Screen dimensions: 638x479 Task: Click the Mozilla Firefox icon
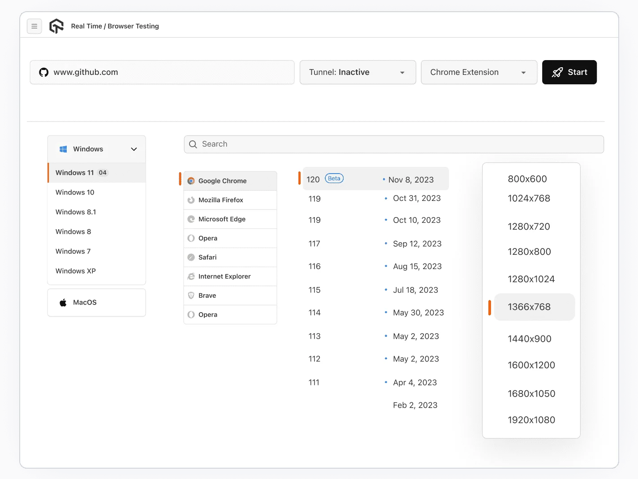pos(191,200)
